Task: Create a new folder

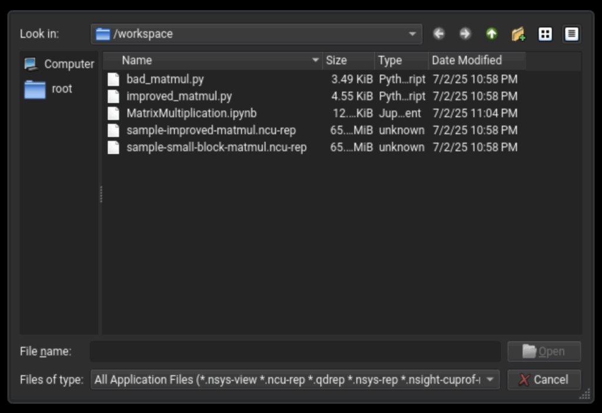Action: 518,34
